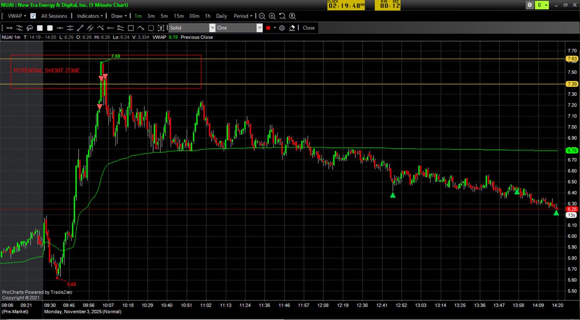Viewport: 580px width, 320px height.
Task: Switch to the Daily timeframe
Action: pos(221,15)
